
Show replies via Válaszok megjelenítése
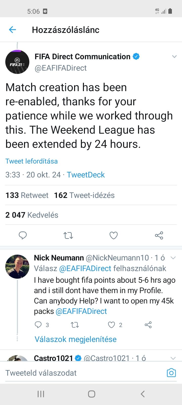click(76, 339)
